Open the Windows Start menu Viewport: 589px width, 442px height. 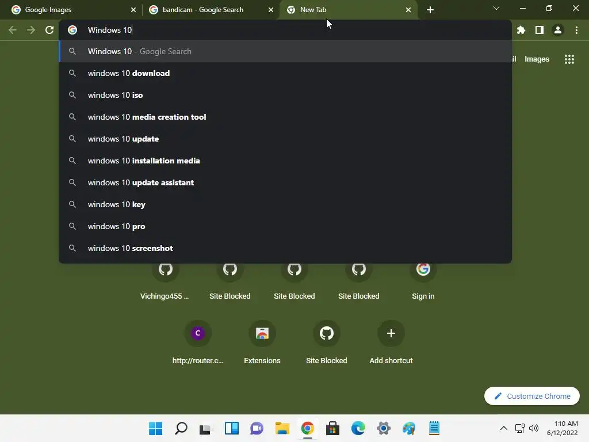(155, 428)
